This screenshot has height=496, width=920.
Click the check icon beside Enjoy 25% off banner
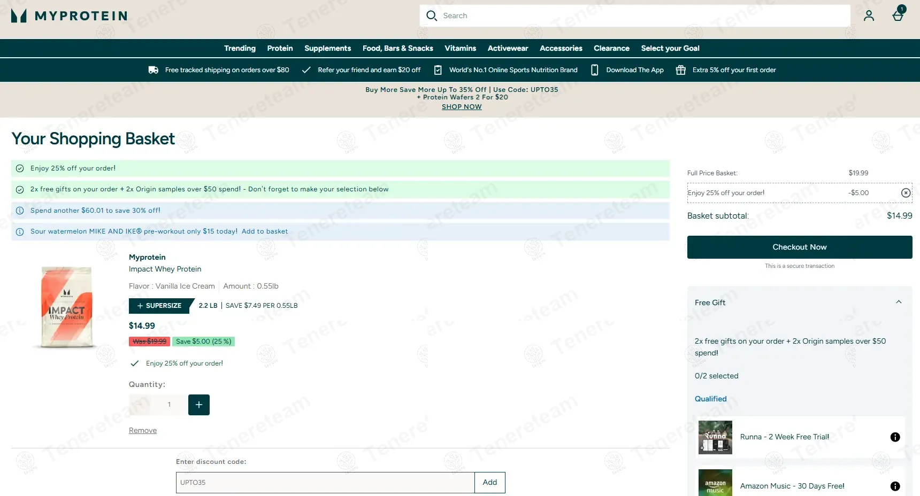pos(20,168)
